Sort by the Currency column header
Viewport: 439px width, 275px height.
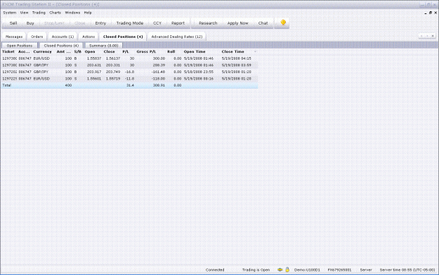click(42, 51)
